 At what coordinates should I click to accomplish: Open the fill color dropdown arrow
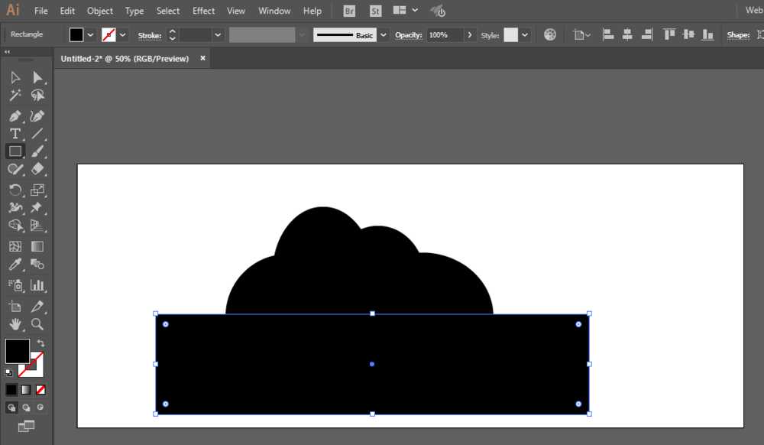click(90, 35)
